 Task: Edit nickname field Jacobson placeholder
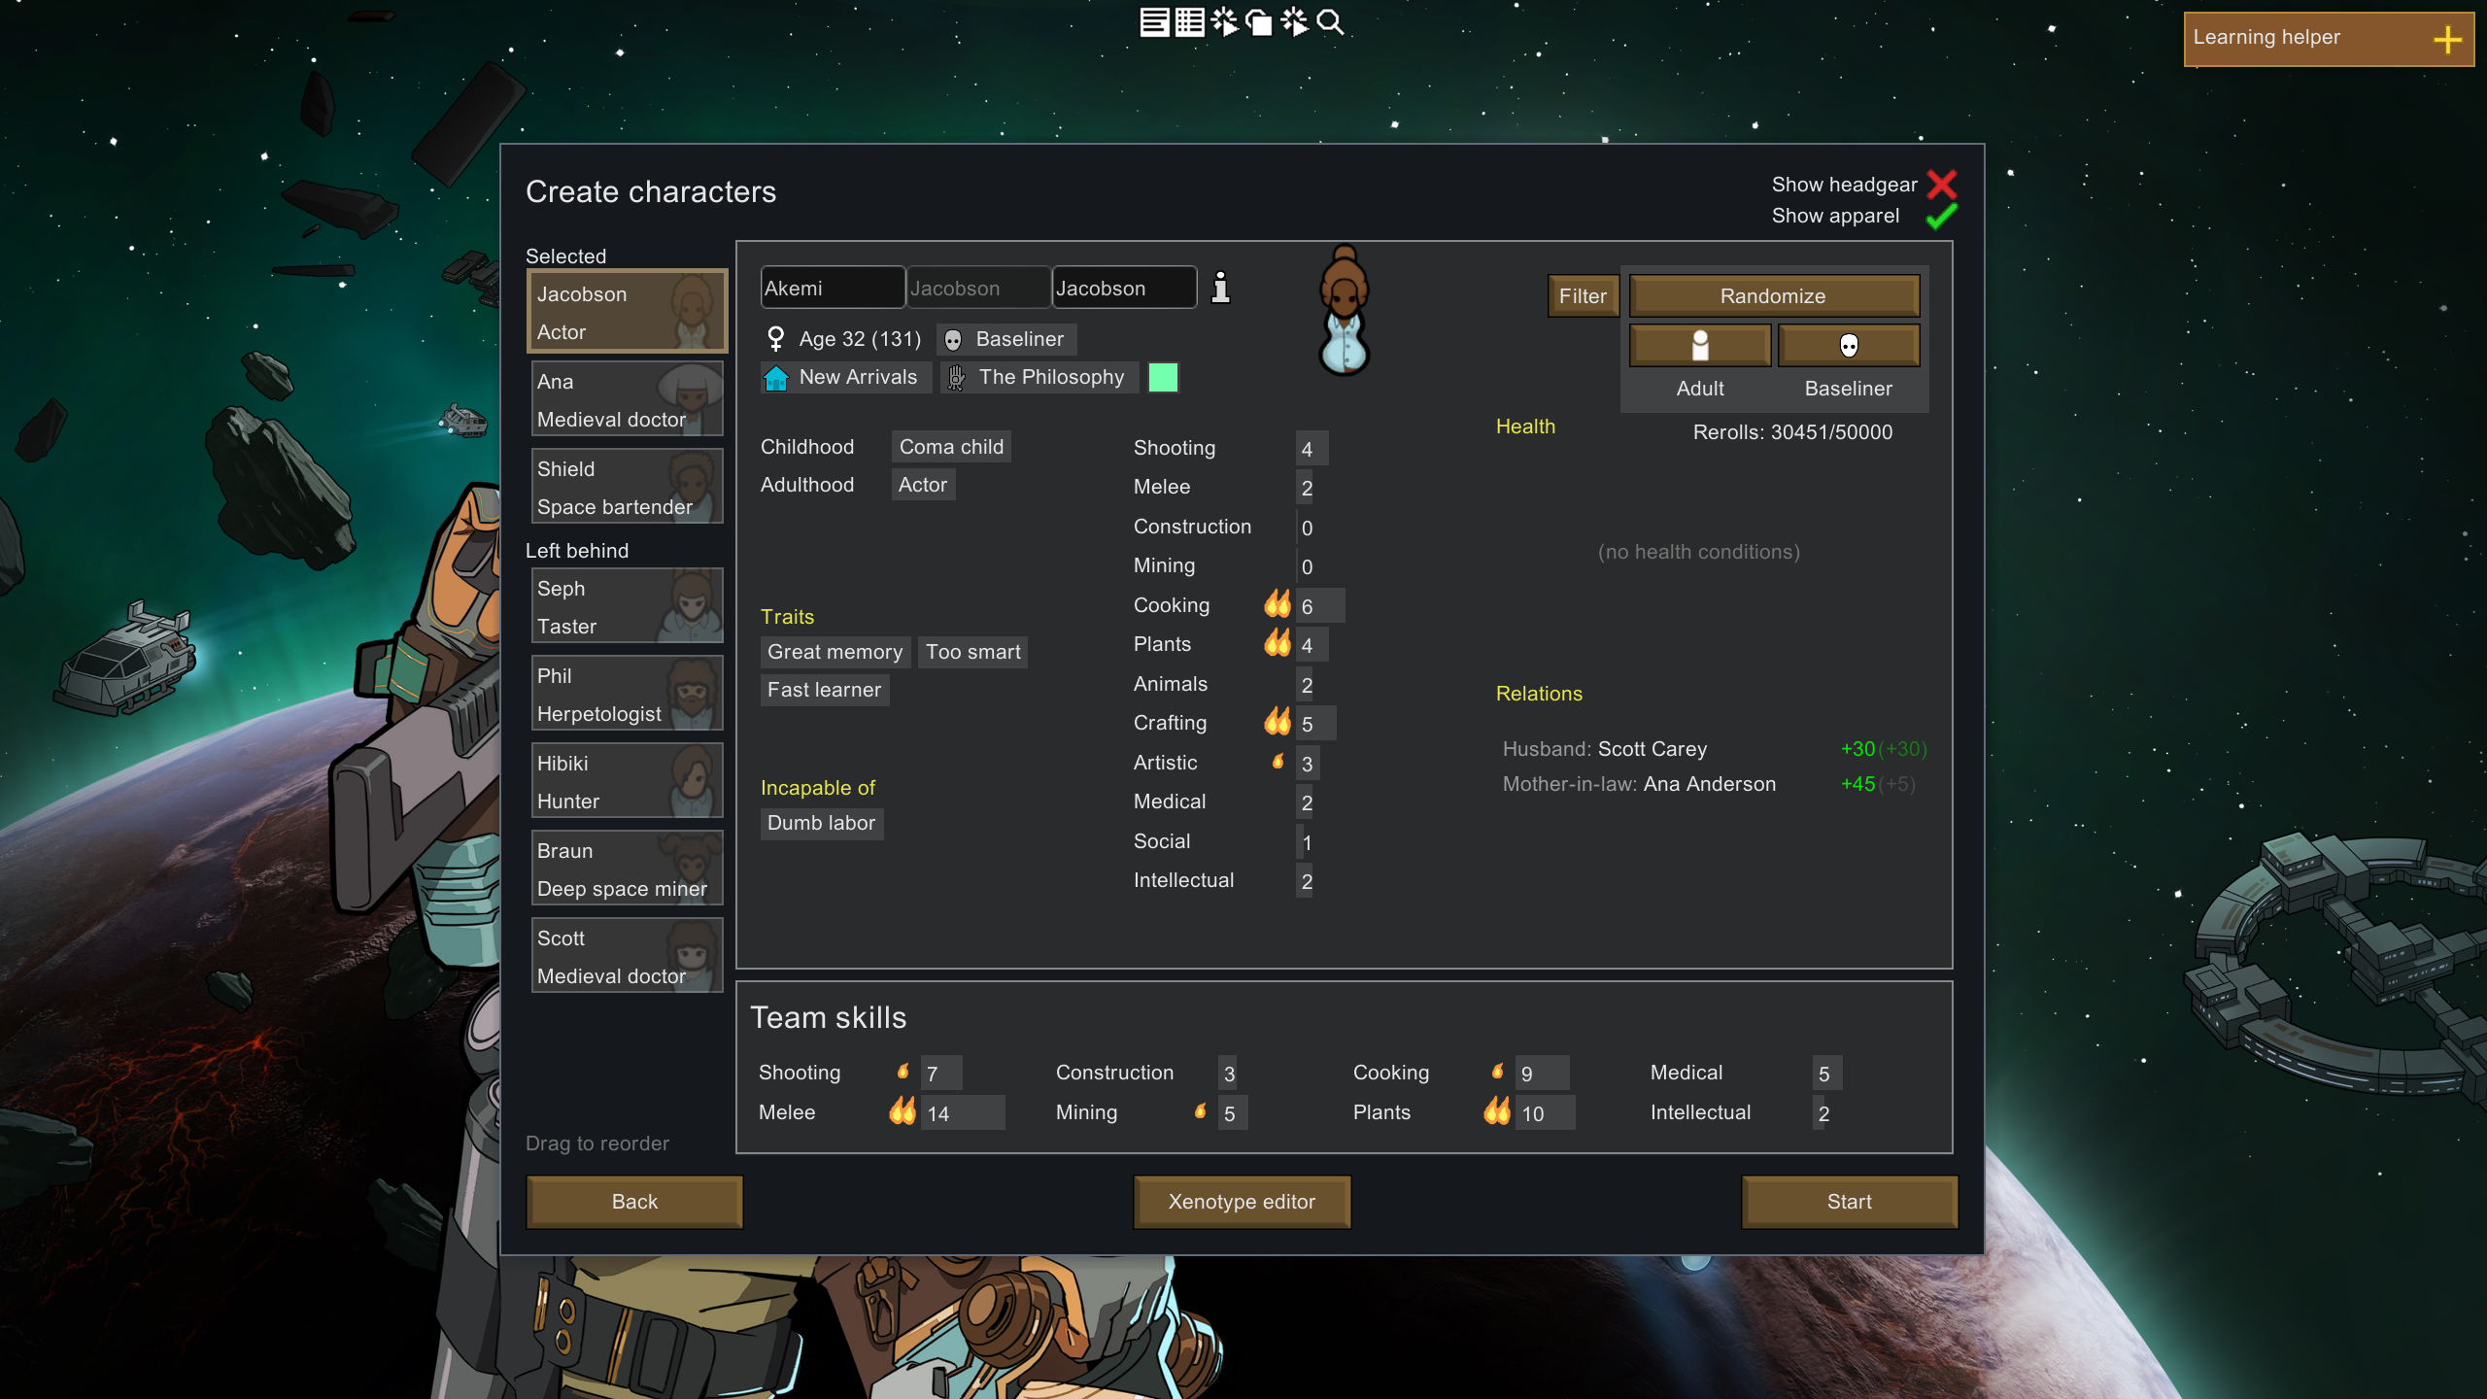click(x=978, y=288)
